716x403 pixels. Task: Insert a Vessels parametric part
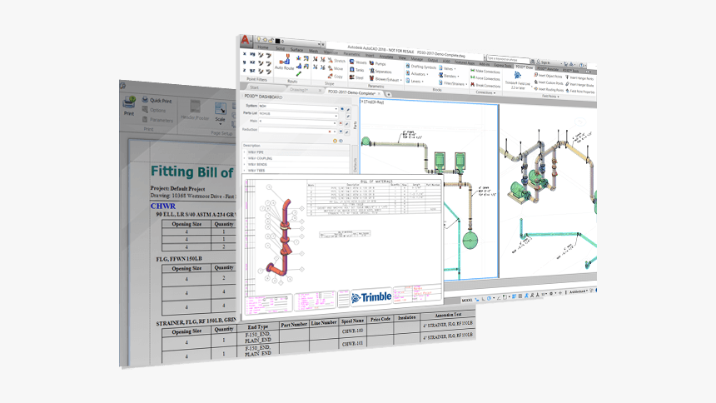(358, 62)
